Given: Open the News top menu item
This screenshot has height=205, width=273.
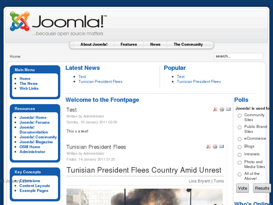Looking at the screenshot, I should [155, 44].
